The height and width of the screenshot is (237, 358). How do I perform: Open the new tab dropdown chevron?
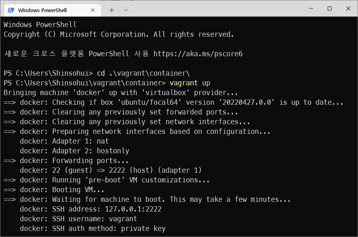126,10
